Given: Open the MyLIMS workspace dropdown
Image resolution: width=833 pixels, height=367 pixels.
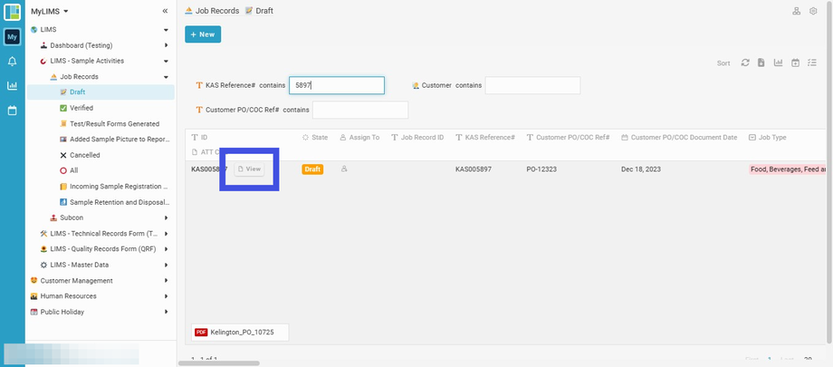Looking at the screenshot, I should (x=50, y=11).
